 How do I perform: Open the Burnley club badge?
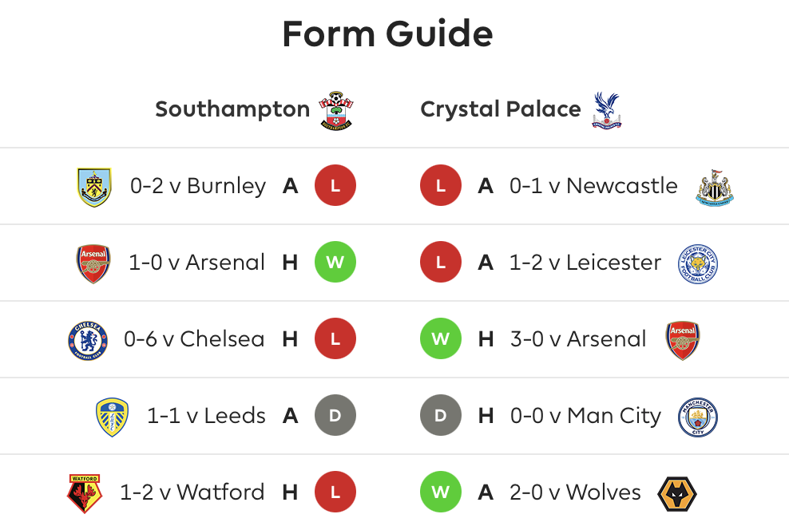pos(94,187)
